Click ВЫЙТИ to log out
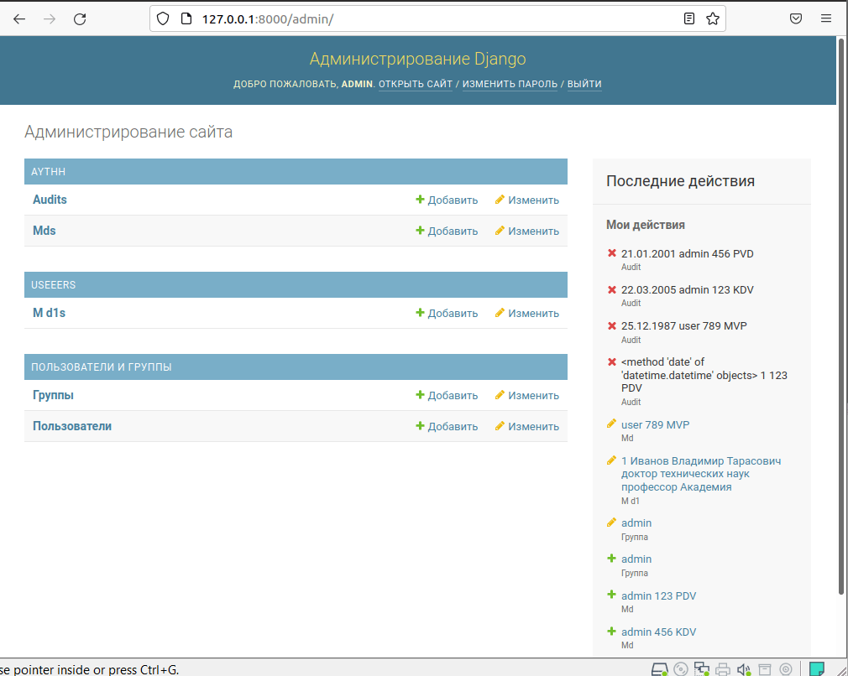The height and width of the screenshot is (676, 848). 584,84
